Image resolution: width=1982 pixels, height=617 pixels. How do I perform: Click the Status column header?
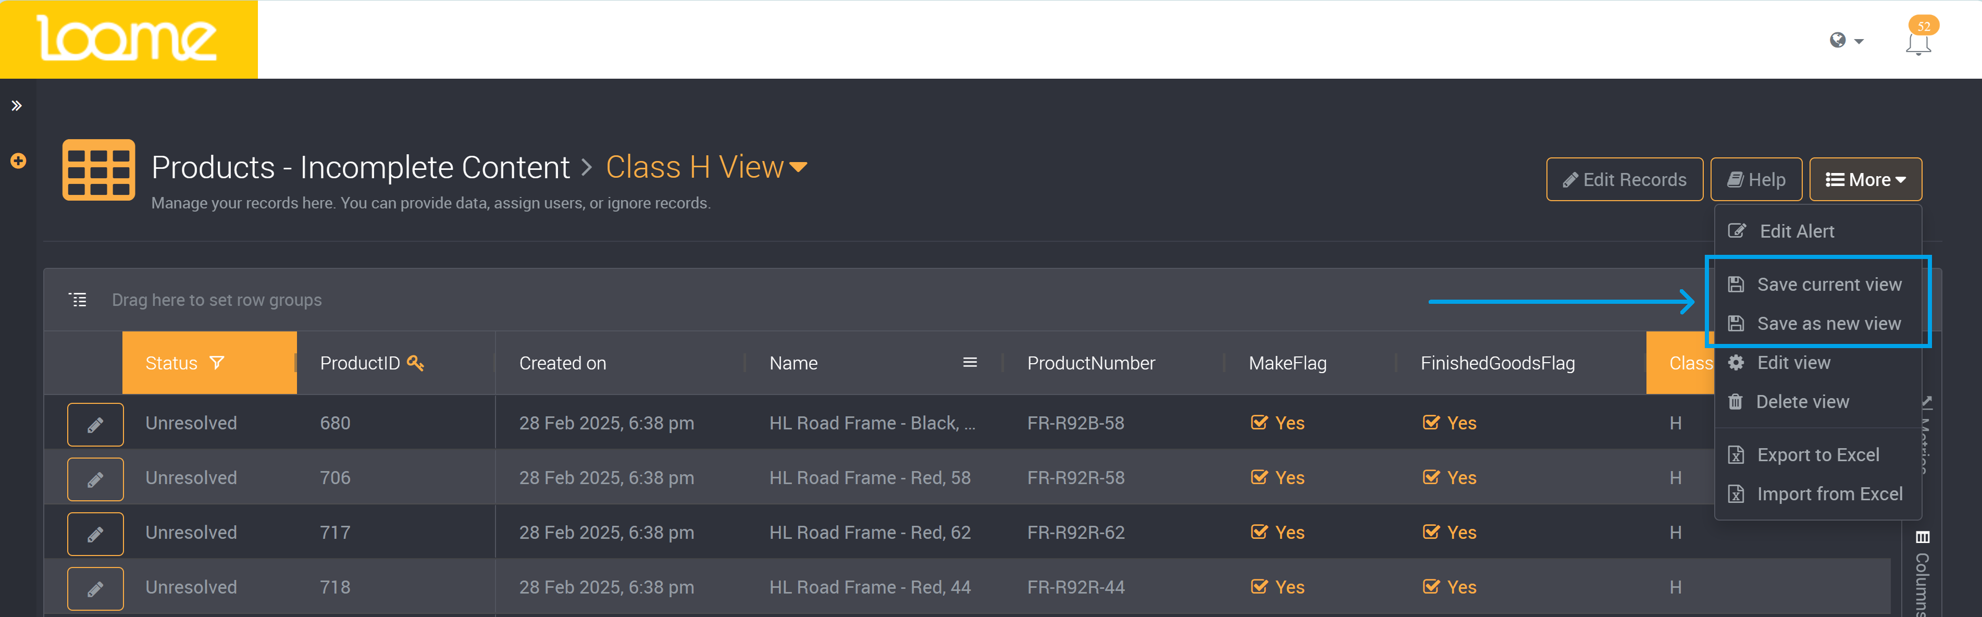208,363
